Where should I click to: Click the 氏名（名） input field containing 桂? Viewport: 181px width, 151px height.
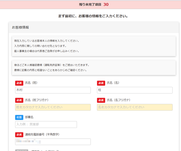(x=135, y=90)
